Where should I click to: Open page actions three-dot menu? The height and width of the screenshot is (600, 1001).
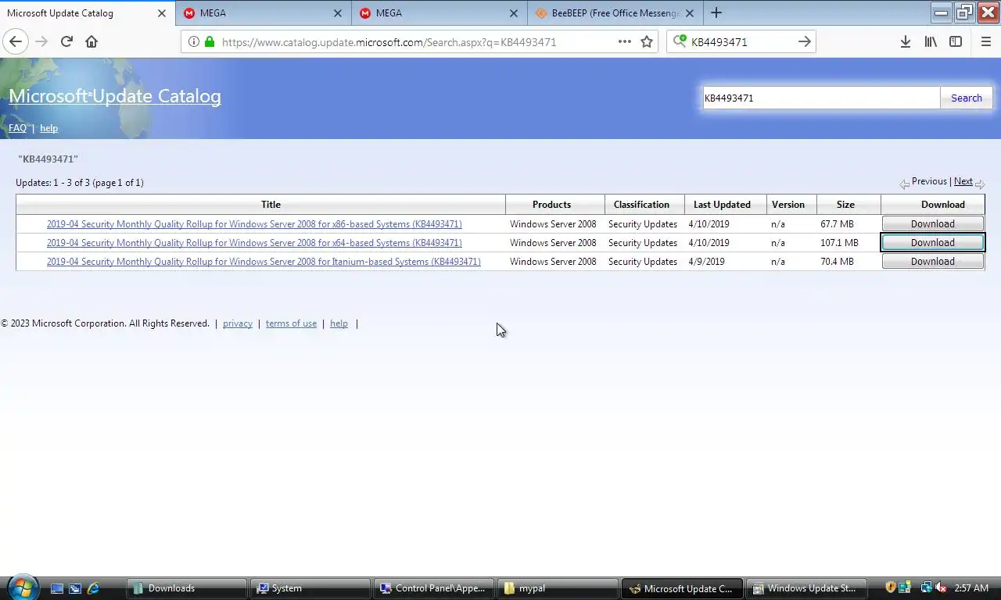click(624, 41)
